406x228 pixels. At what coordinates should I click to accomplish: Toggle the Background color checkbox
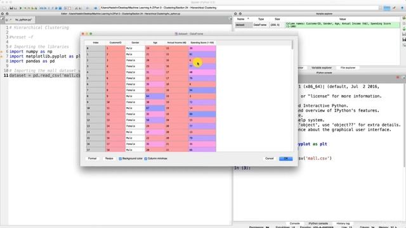click(x=120, y=159)
